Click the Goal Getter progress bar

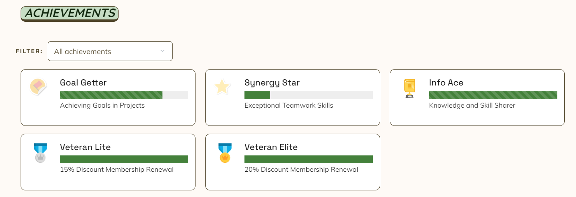coord(124,95)
